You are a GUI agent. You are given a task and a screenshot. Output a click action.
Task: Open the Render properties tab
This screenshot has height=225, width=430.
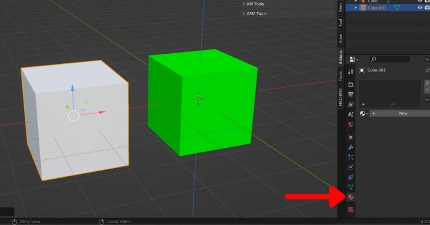[x=351, y=84]
